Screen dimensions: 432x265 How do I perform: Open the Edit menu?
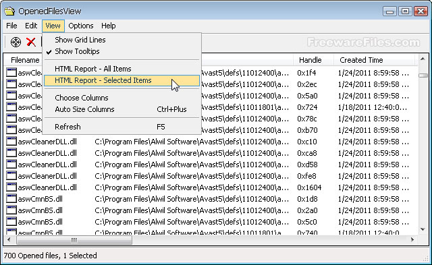[31, 26]
